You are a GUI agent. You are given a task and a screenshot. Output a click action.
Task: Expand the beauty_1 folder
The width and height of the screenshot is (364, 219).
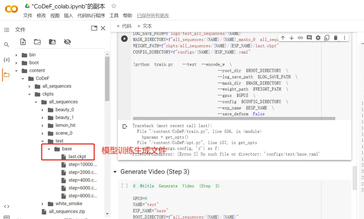[x=42, y=118]
